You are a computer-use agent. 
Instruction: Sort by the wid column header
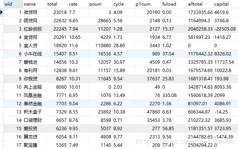(13, 4)
